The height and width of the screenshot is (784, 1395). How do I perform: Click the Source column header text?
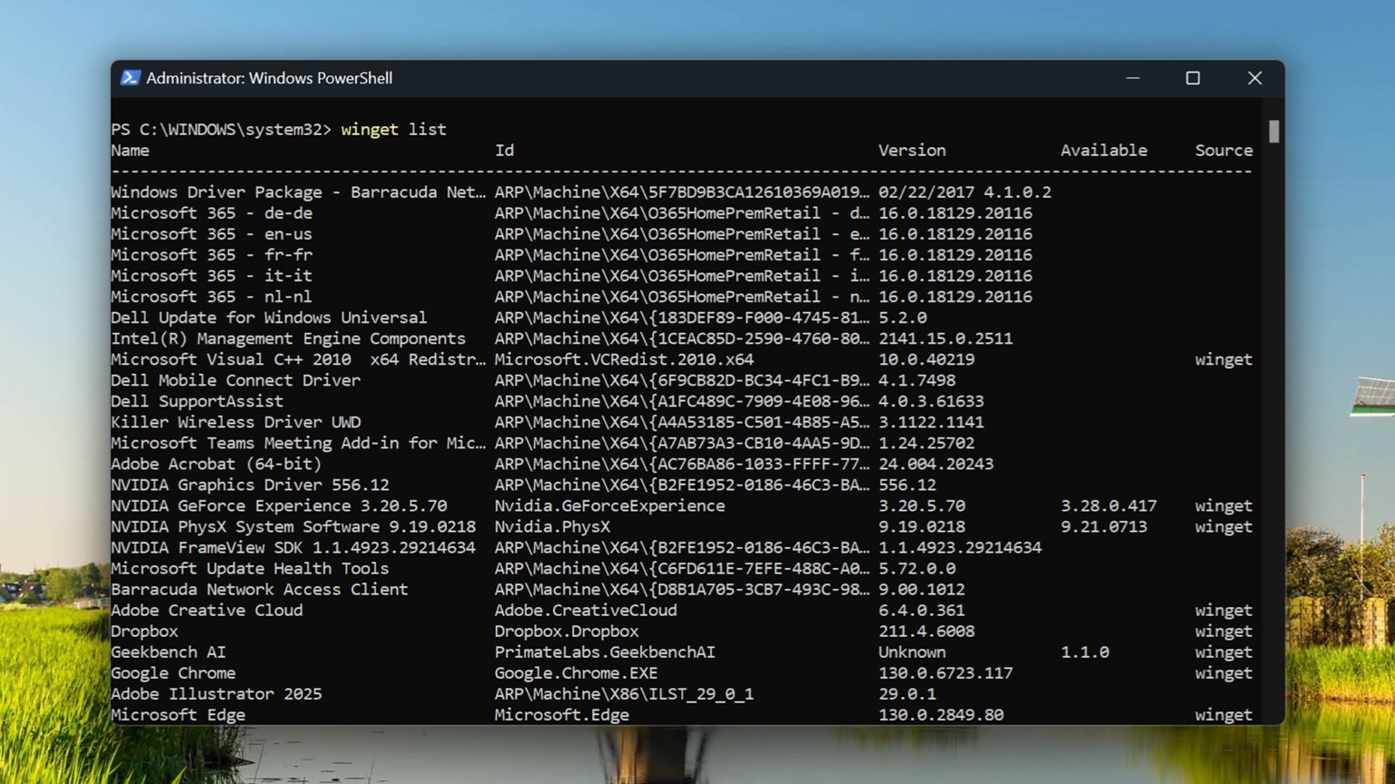(1223, 150)
